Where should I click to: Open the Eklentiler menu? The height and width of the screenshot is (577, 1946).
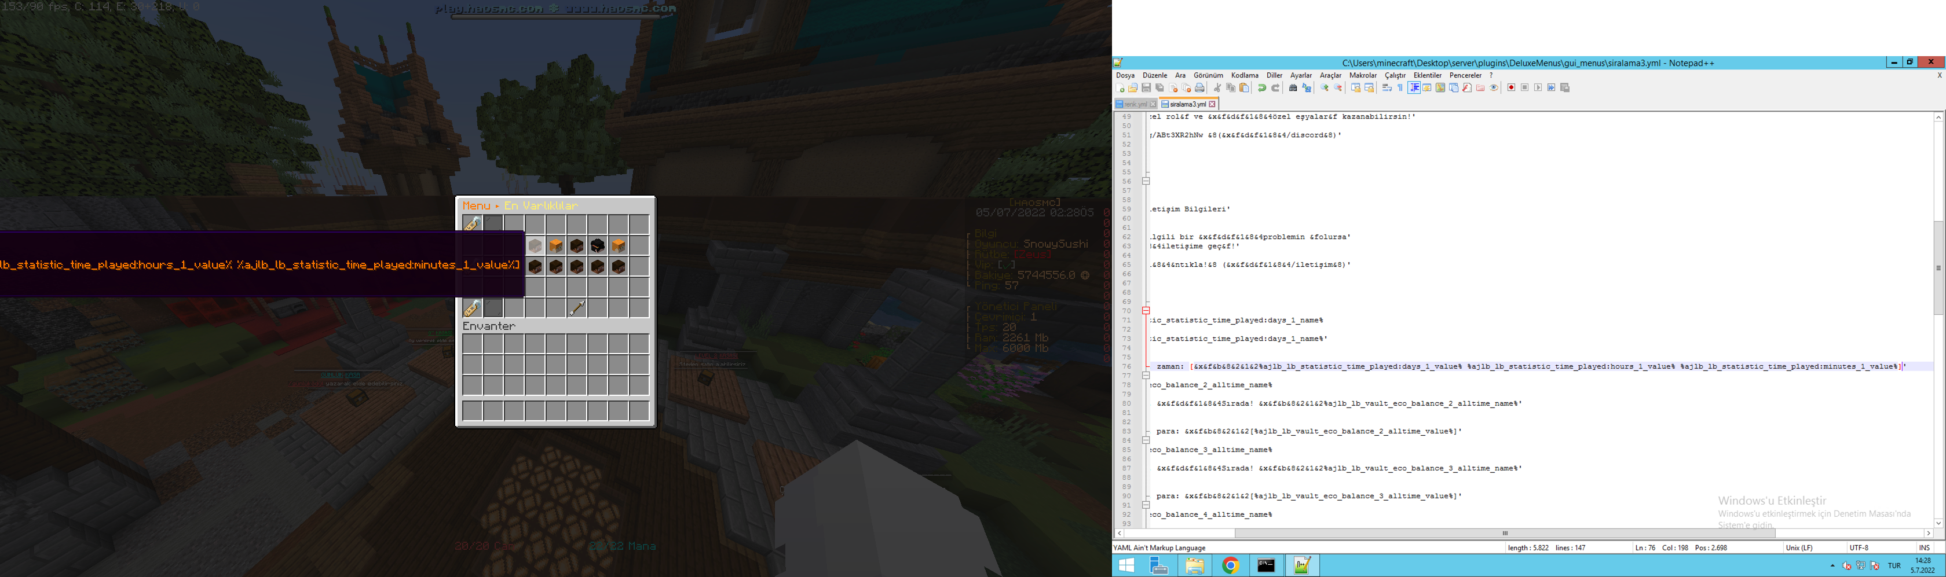tap(1428, 75)
